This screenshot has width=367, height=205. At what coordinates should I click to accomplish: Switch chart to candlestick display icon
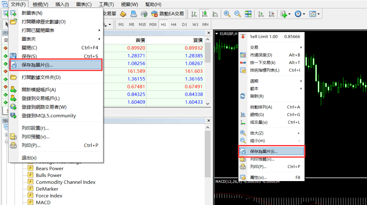coord(204,14)
